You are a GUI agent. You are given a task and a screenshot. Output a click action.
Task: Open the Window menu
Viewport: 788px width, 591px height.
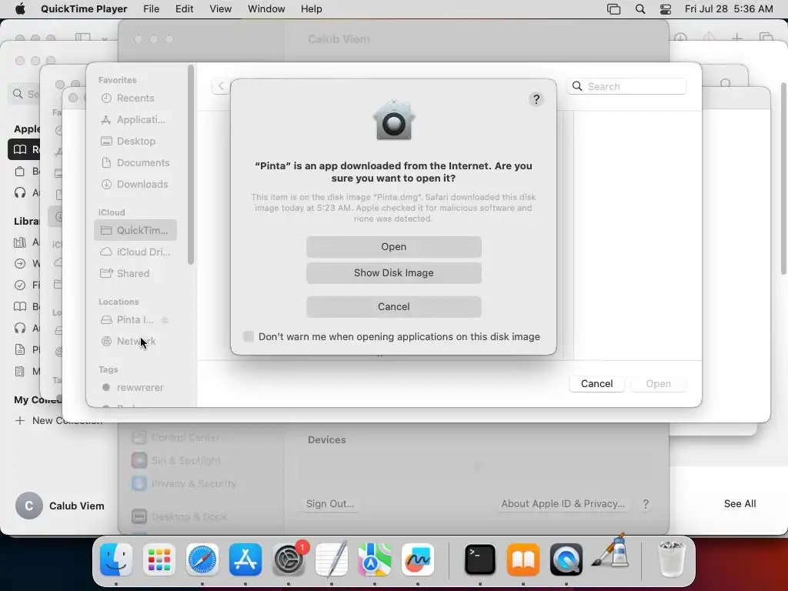click(266, 9)
